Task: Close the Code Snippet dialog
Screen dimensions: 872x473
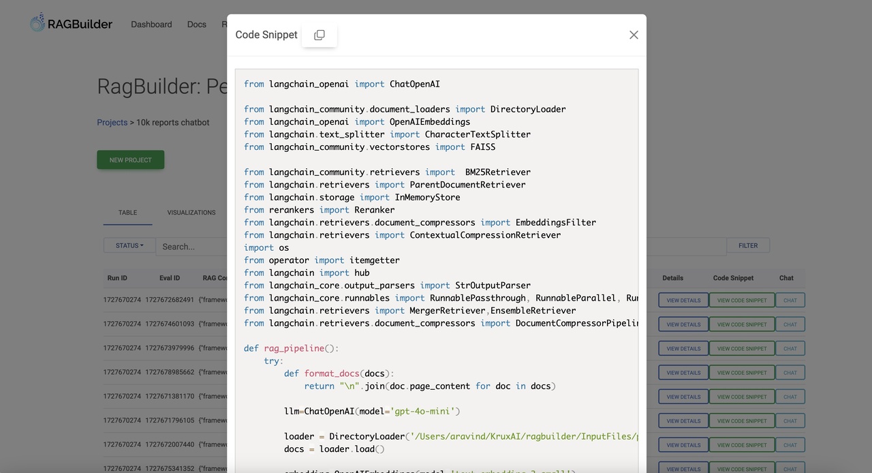Action: click(x=633, y=34)
